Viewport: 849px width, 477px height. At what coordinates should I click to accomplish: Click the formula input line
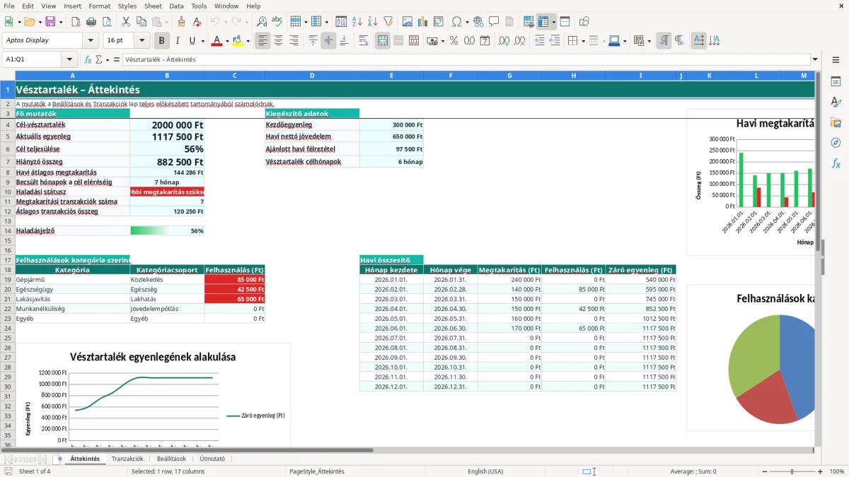point(466,59)
